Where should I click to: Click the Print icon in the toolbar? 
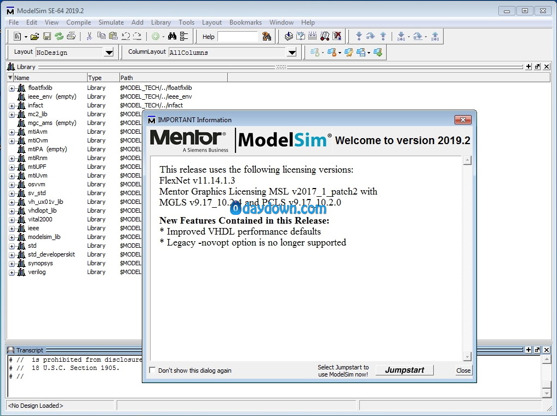pyautogui.click(x=71, y=37)
